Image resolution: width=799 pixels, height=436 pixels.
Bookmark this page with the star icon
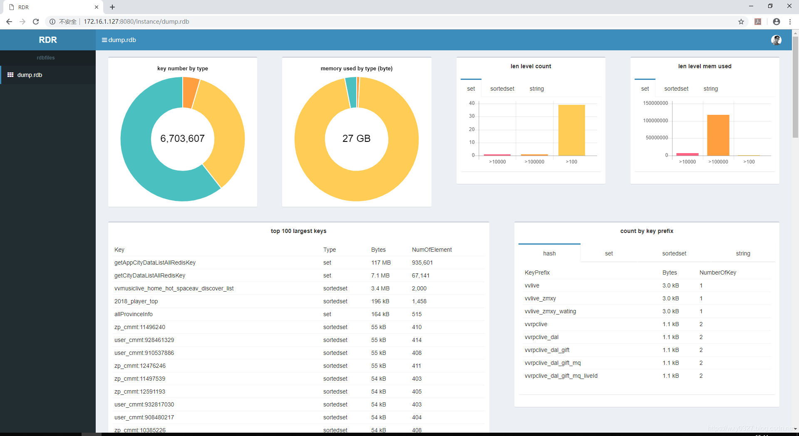(741, 22)
